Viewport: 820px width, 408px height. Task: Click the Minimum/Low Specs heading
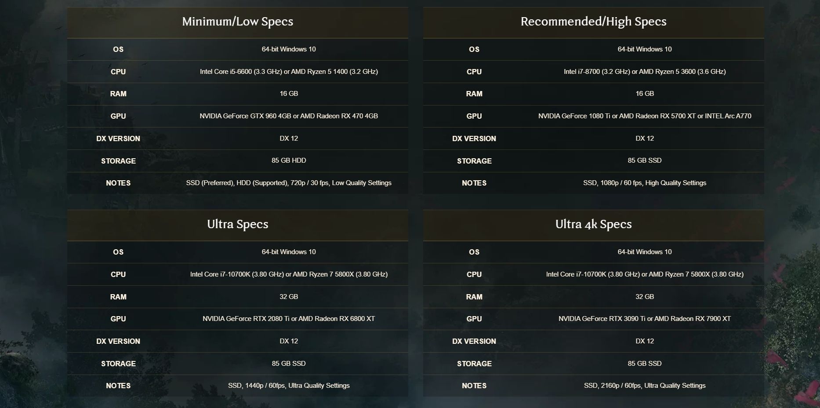[x=237, y=22]
